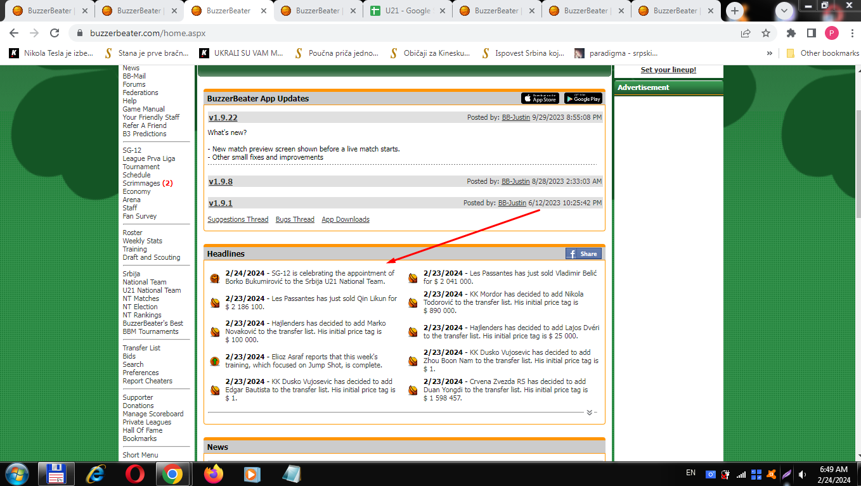Image resolution: width=861 pixels, height=486 pixels.
Task: Click the bookmark star in the address bar
Action: click(x=765, y=33)
